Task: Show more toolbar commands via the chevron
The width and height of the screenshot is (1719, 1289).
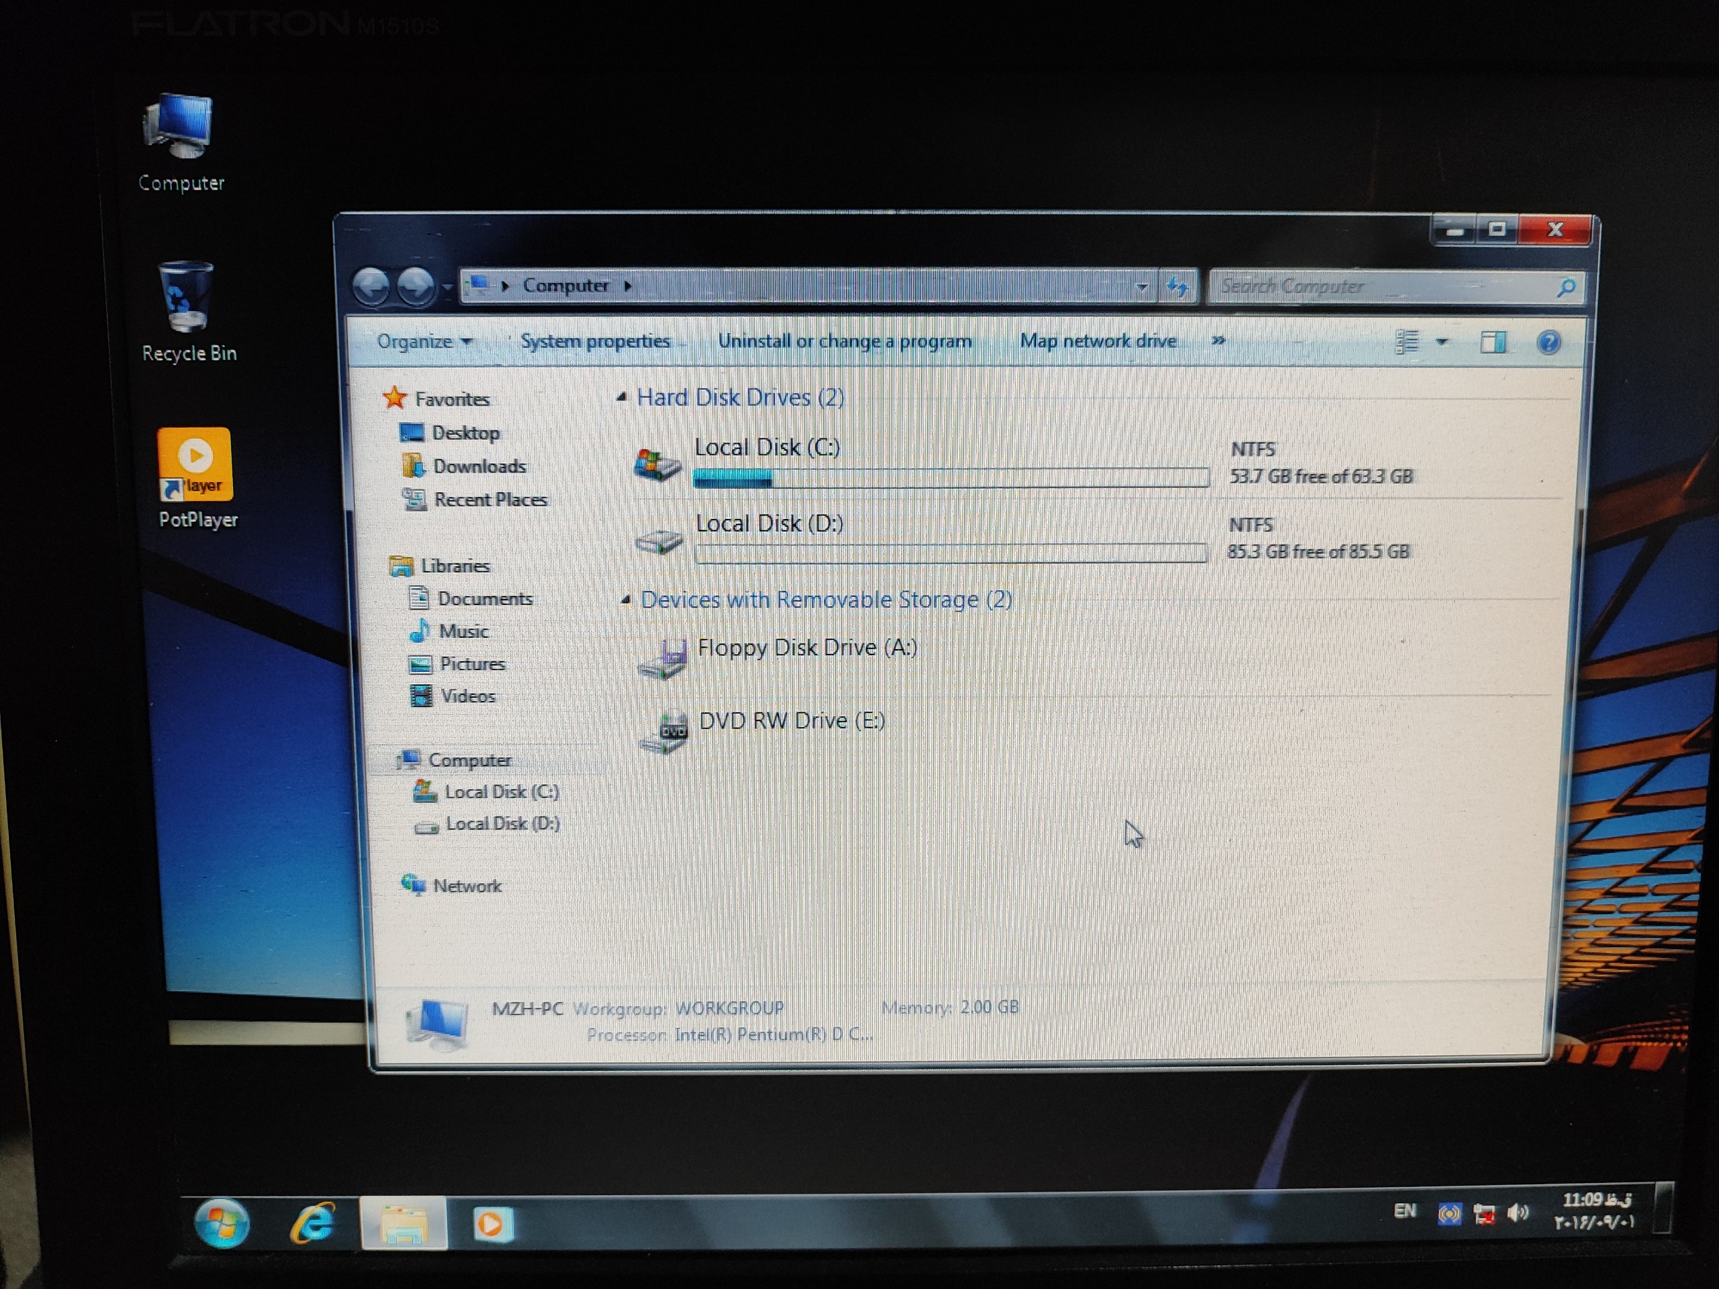Action: pos(1218,340)
